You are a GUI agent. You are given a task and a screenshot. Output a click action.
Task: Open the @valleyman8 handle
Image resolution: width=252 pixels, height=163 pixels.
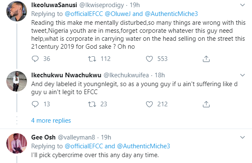tap(76, 137)
